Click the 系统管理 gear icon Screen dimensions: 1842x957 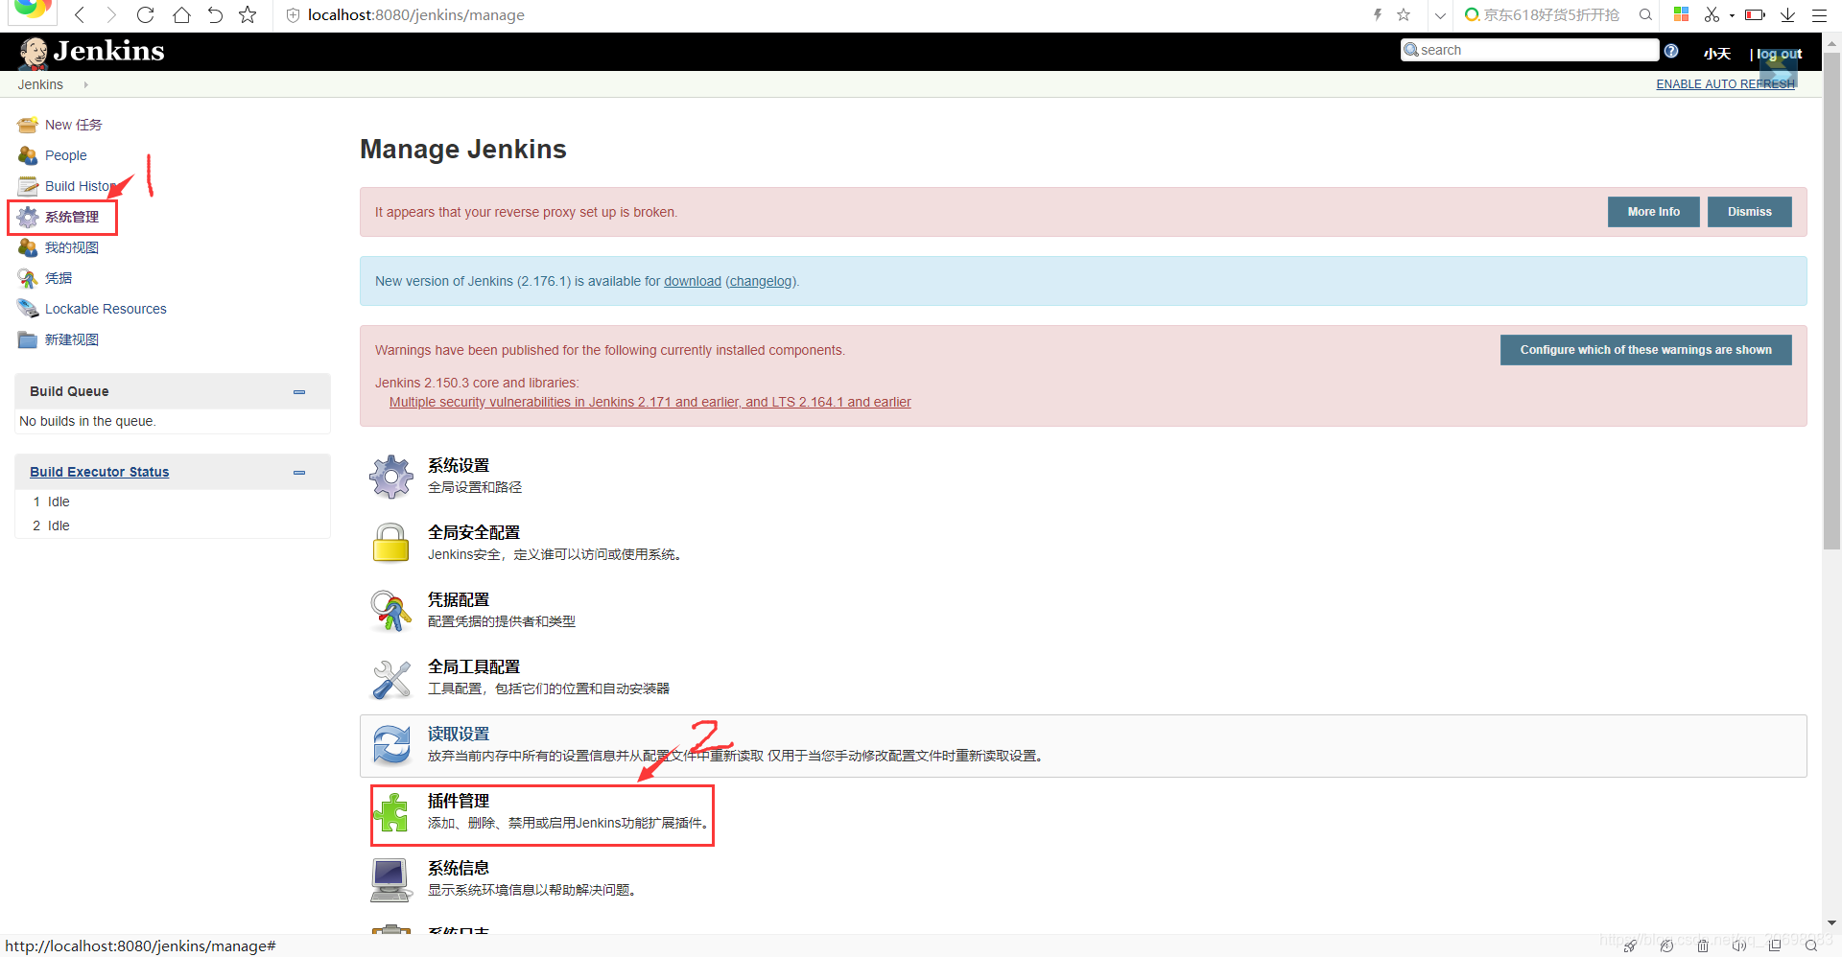point(28,217)
